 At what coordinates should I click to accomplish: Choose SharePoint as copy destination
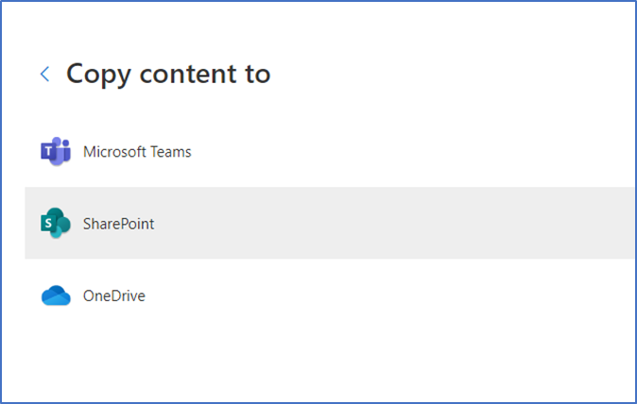[x=330, y=223]
